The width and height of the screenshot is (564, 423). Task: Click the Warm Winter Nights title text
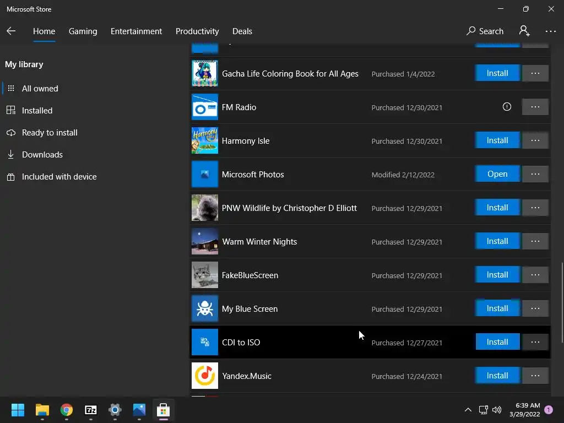pyautogui.click(x=260, y=242)
